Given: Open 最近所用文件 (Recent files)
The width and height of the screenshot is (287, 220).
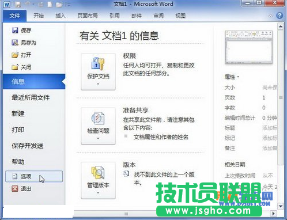Looking at the screenshot, I should [x=31, y=97].
